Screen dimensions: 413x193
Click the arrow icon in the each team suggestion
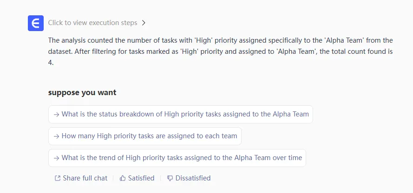[56, 136]
